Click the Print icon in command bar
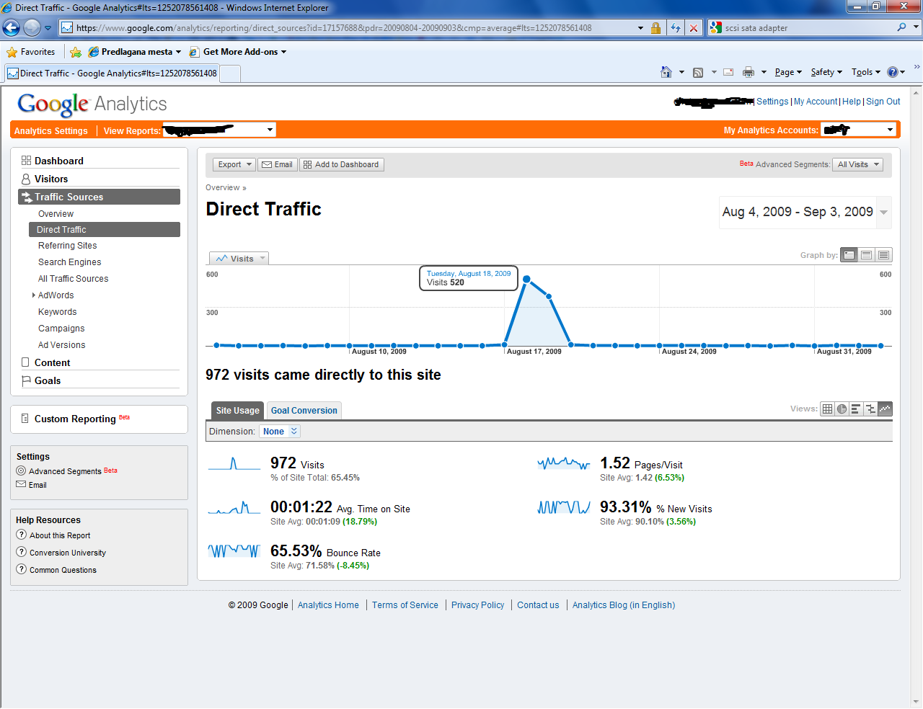Image resolution: width=923 pixels, height=709 pixels. pos(748,72)
